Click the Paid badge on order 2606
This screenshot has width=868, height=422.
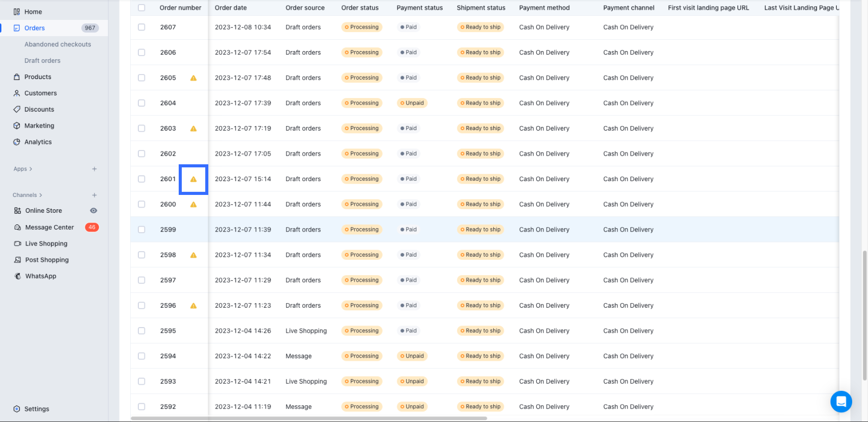(408, 53)
